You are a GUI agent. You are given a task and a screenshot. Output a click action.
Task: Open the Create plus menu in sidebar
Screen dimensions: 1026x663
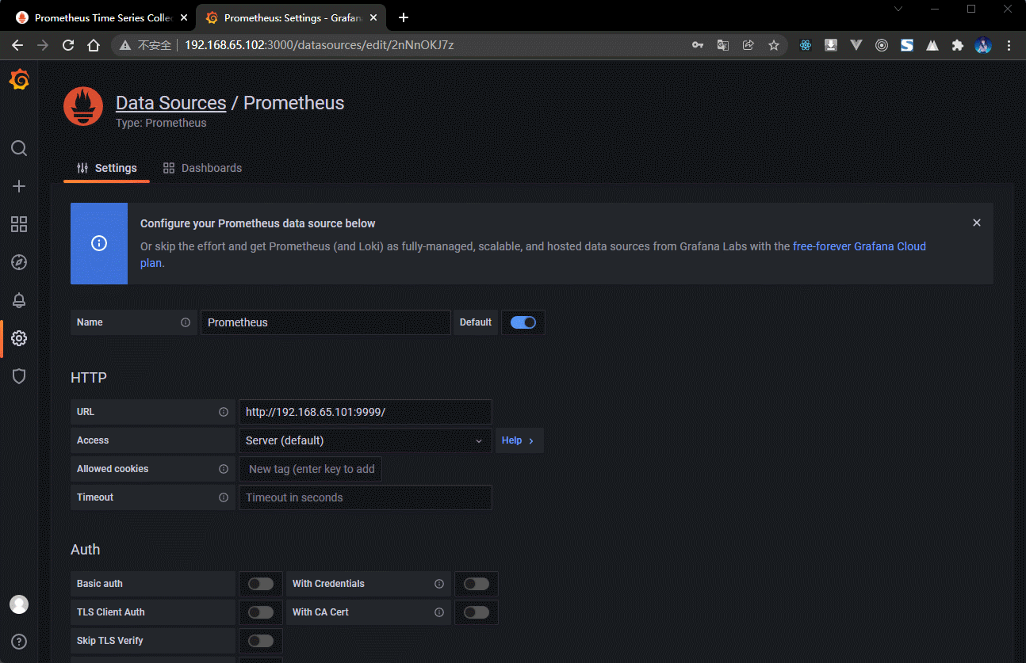point(19,186)
